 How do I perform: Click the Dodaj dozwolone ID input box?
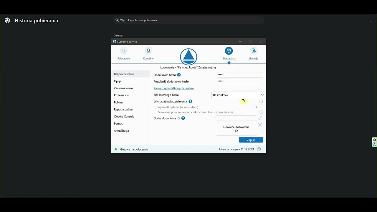point(236,118)
